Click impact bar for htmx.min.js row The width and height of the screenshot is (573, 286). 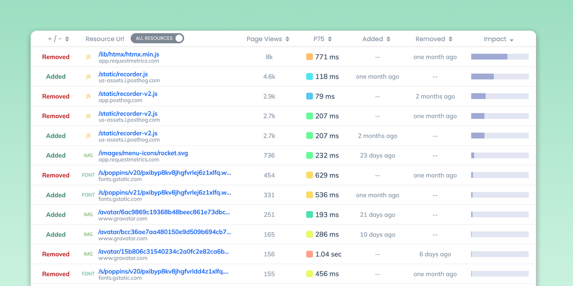(x=500, y=57)
